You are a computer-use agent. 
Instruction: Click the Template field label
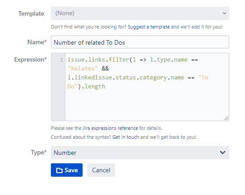click(x=31, y=13)
